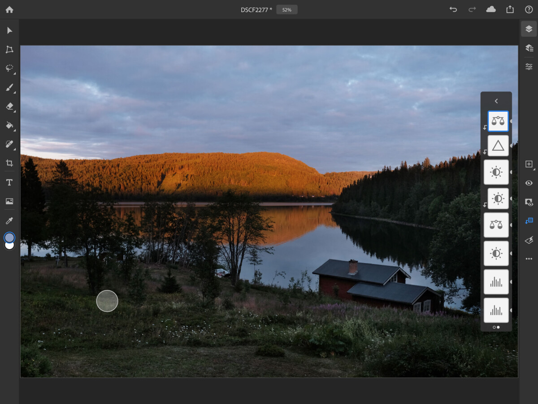This screenshot has width=538, height=404.
Task: Add a layer mask to selected layer
Action: point(529,202)
